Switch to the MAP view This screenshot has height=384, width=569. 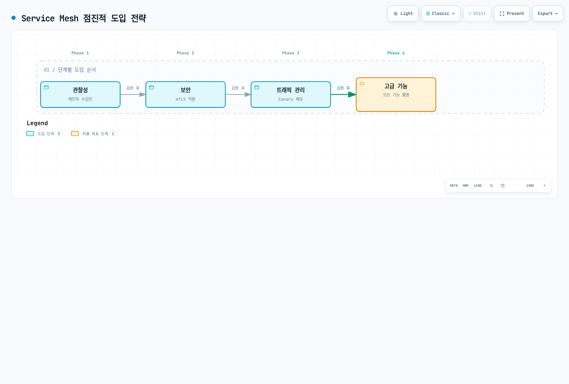466,186
